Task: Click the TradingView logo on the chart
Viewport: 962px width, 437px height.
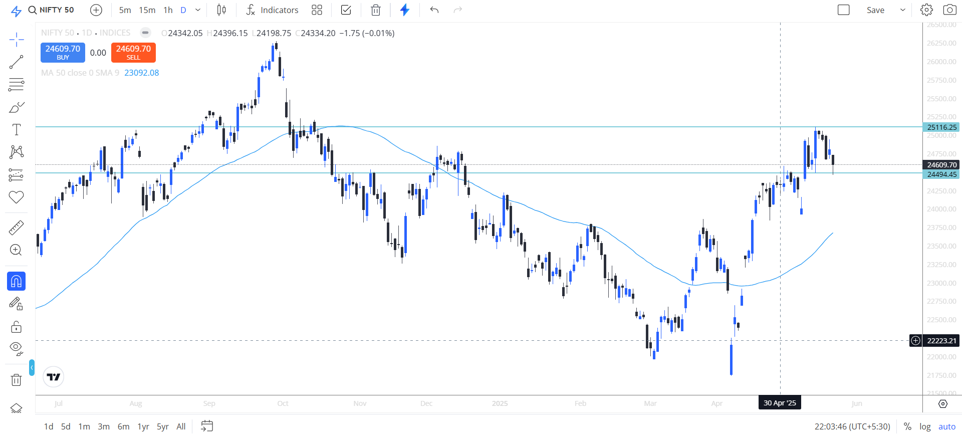Action: click(54, 377)
